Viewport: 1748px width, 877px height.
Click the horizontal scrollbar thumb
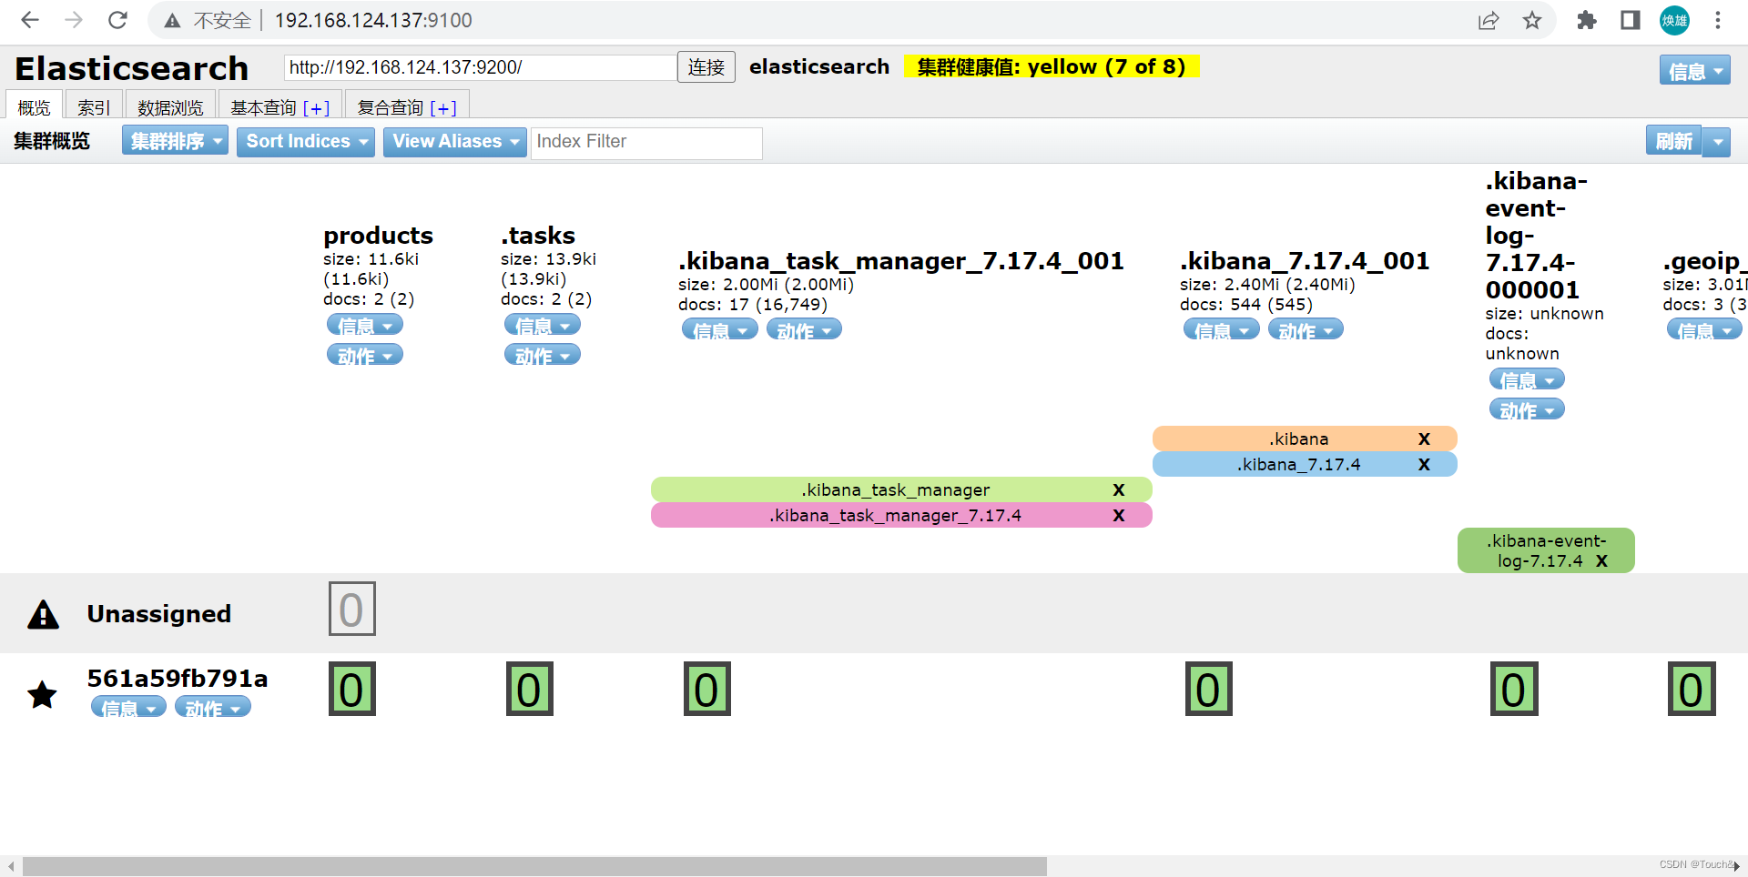[x=534, y=866]
